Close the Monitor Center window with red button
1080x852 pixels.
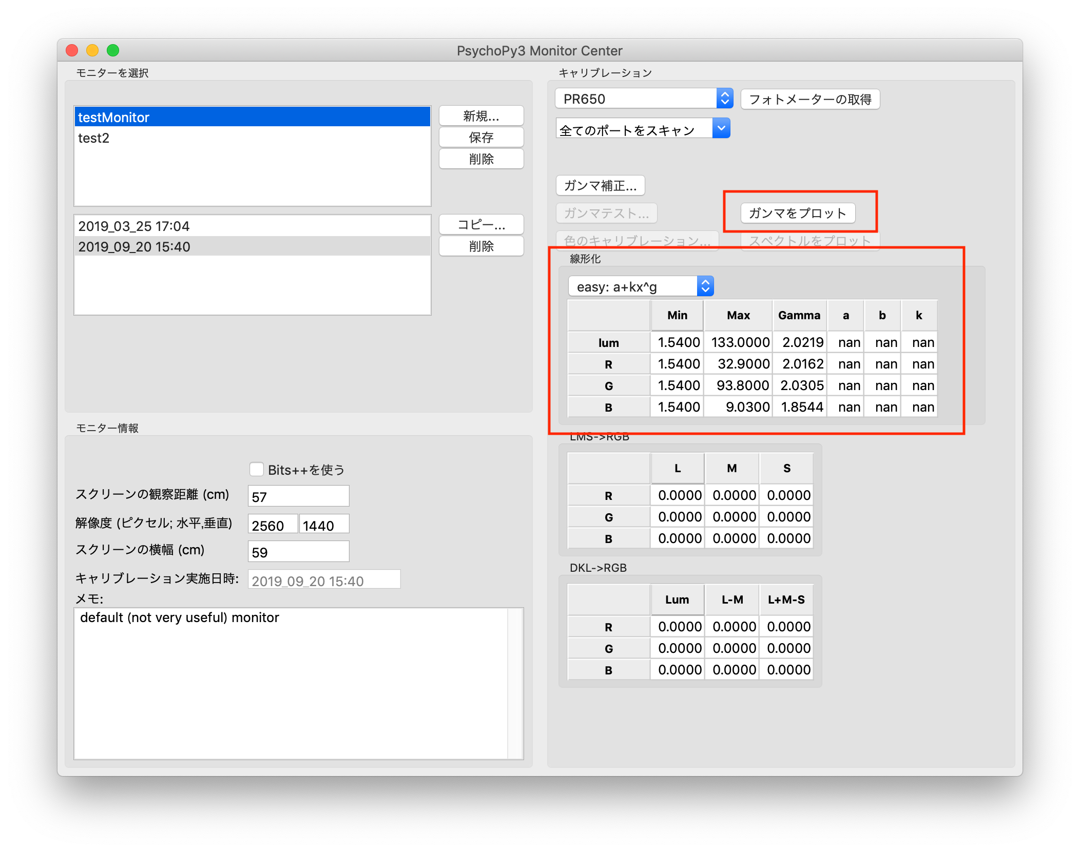[x=72, y=50]
